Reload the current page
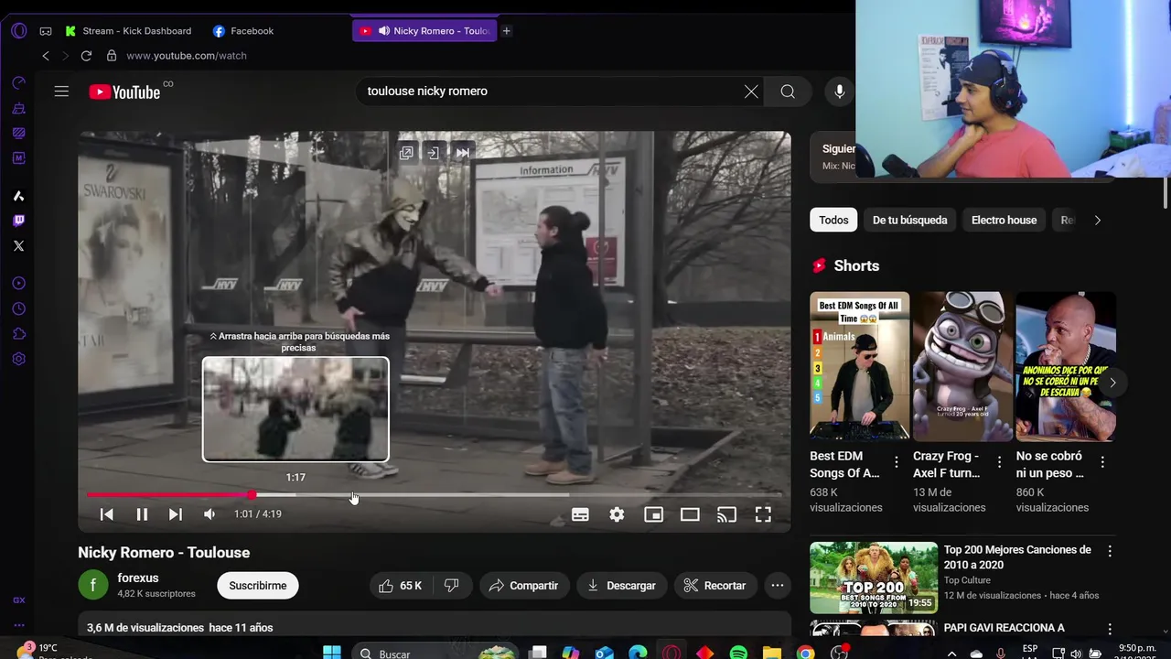Viewport: 1171px width, 659px height. pyautogui.click(x=86, y=56)
